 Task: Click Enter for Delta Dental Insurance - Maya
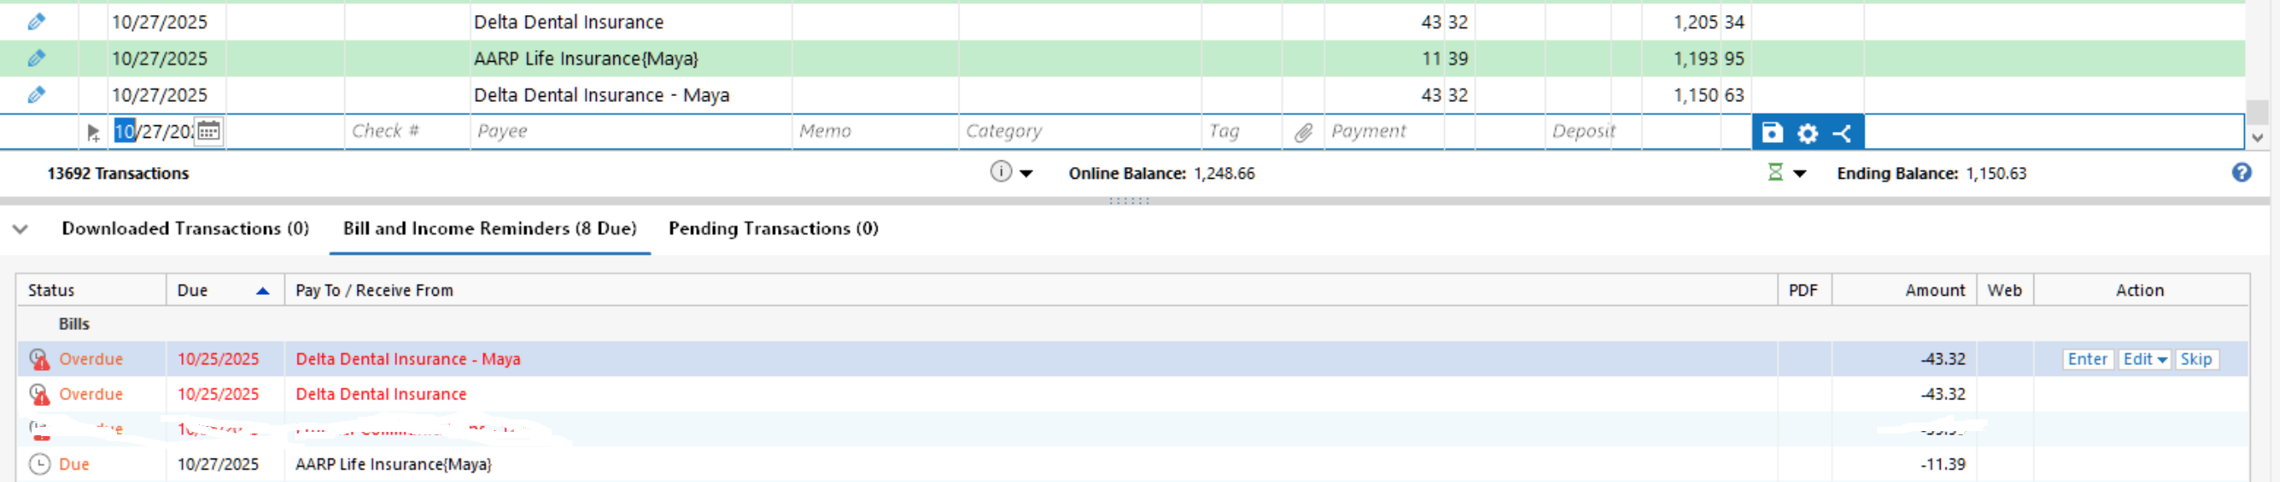click(2087, 359)
